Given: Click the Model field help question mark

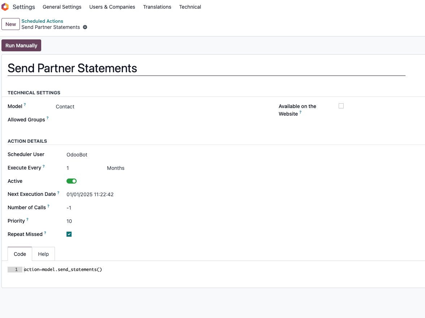Looking at the screenshot, I should tap(25, 104).
